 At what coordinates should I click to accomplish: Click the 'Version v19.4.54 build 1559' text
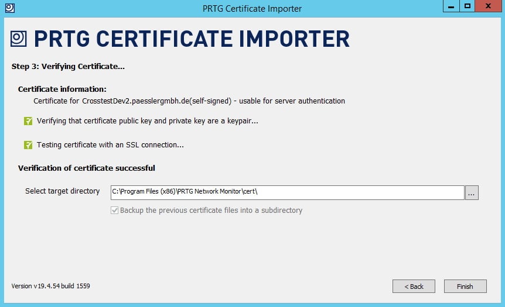tap(50, 286)
